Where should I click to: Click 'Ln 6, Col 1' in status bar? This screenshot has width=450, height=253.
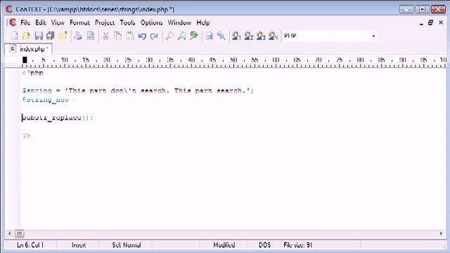coord(30,245)
